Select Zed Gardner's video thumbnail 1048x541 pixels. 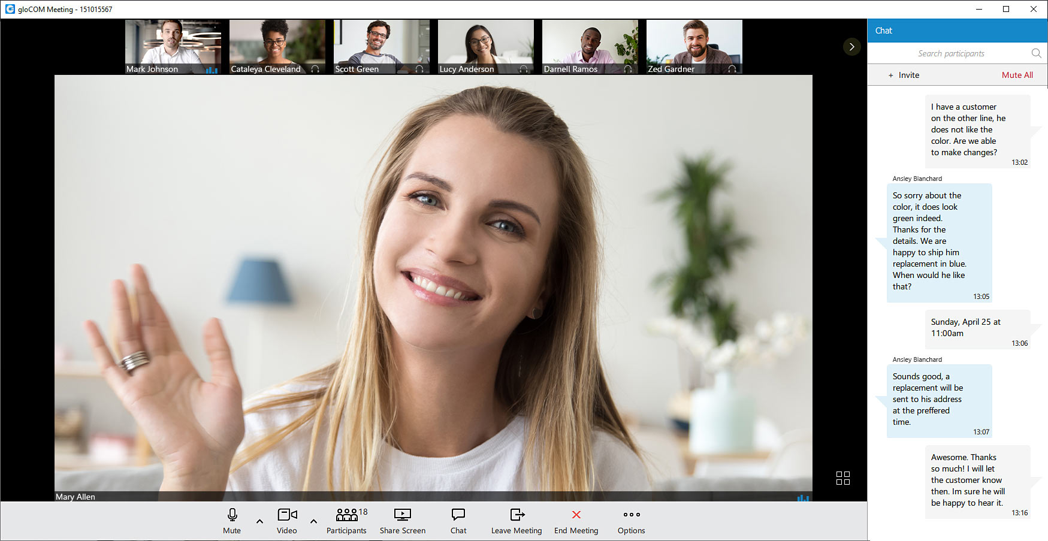[694, 46]
